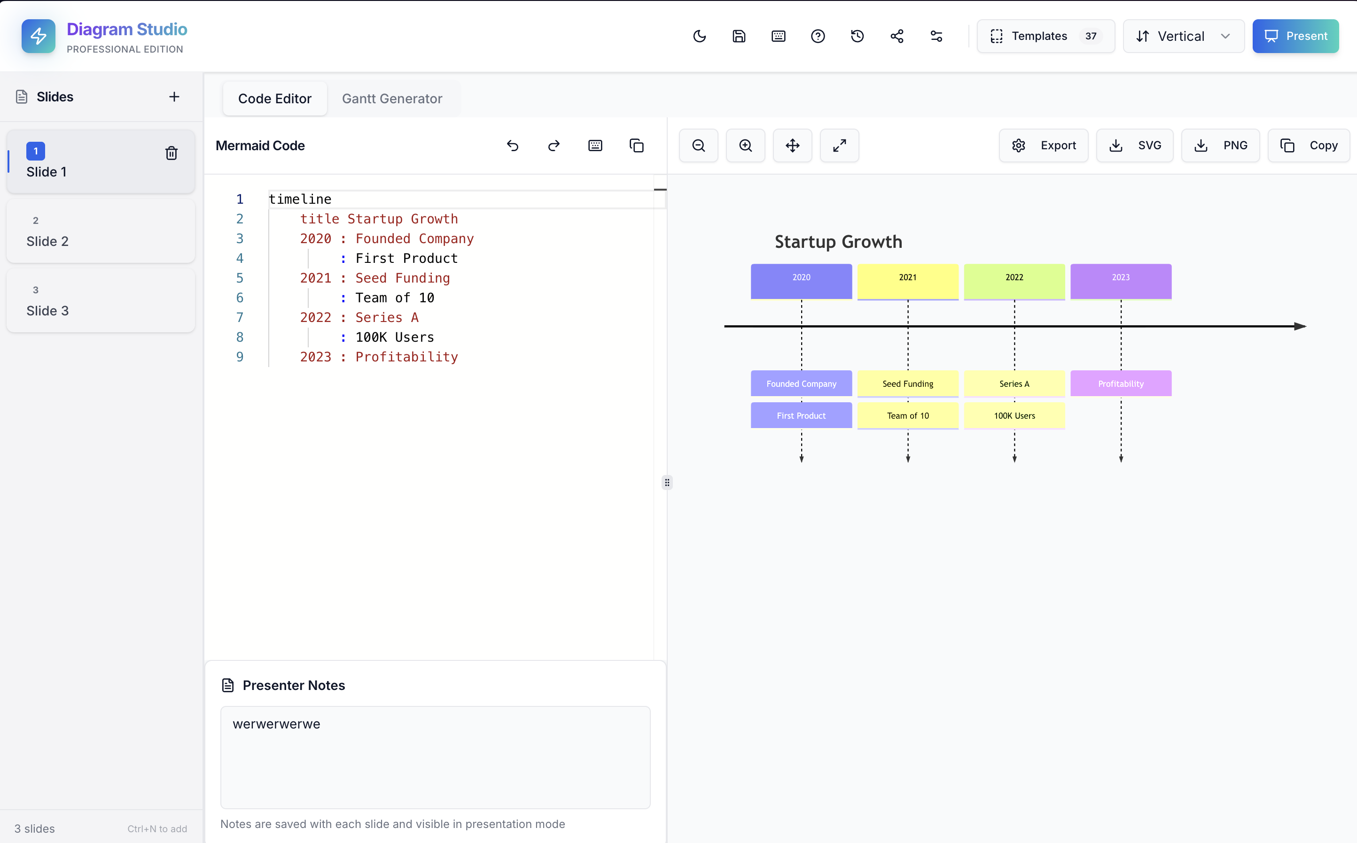Redo code change in editor
1357x843 pixels.
tap(554, 146)
